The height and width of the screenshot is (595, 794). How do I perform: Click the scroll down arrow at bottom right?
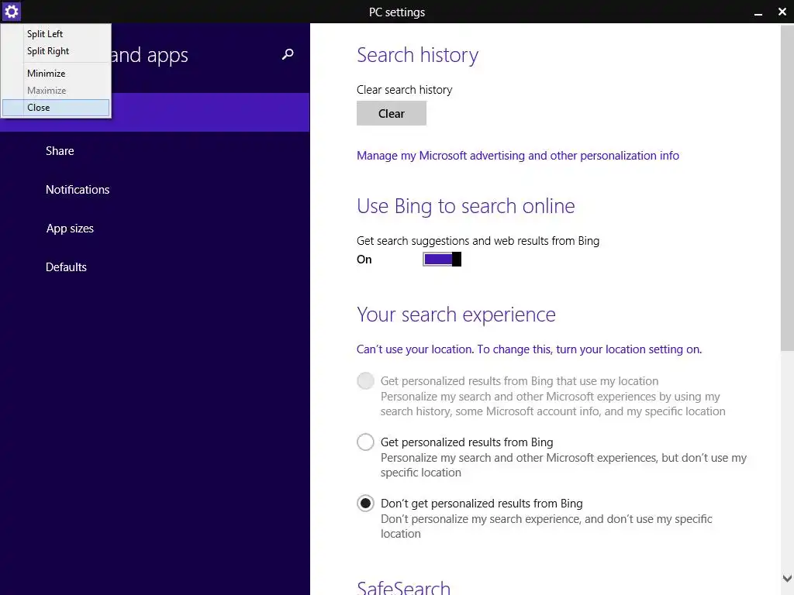(787, 578)
